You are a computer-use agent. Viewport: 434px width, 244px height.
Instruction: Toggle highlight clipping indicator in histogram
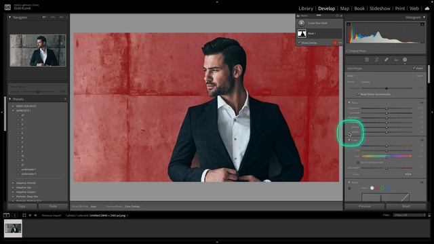tap(422, 24)
